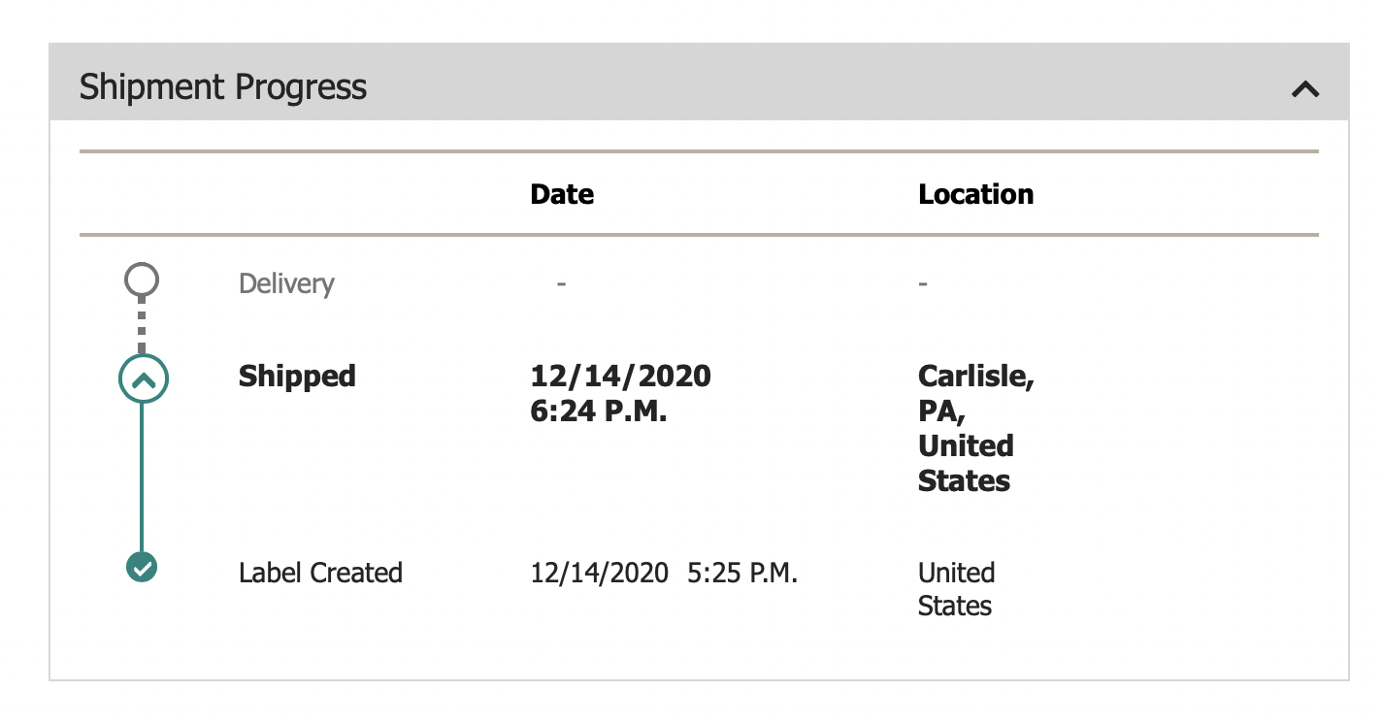Viewport: 1382px width, 724px height.
Task: Click the 6:24 P.M. shipped time
Action: (599, 411)
